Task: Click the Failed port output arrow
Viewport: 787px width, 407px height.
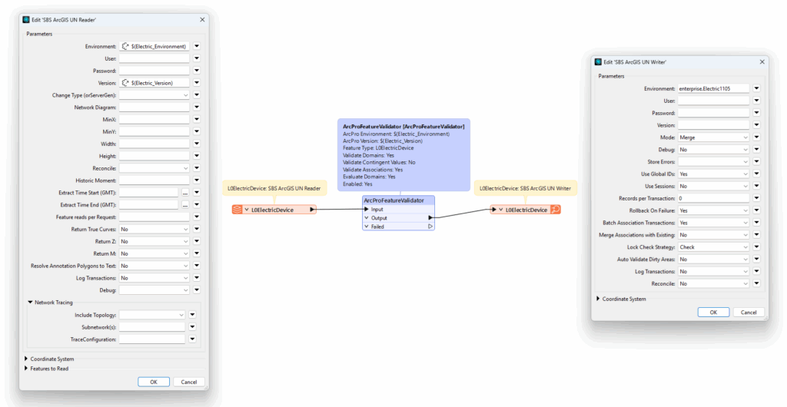Action: click(x=430, y=227)
